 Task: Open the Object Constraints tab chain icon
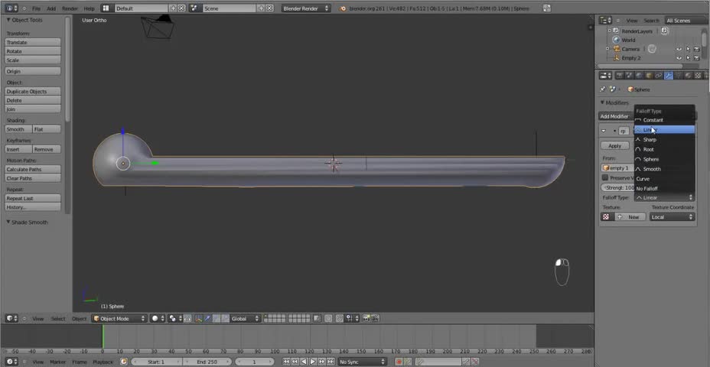coord(659,76)
